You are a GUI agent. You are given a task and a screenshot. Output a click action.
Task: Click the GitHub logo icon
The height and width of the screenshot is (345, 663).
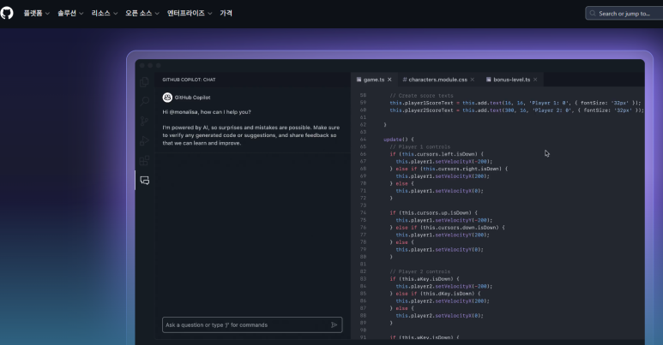6,13
